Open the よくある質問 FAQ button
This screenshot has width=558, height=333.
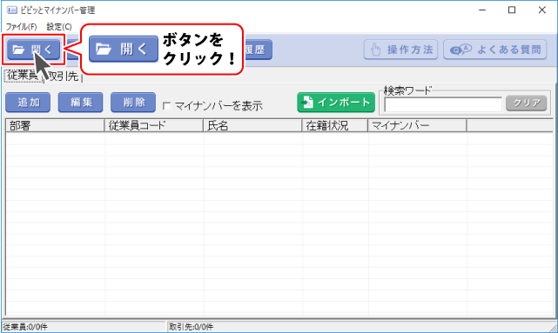[495, 50]
